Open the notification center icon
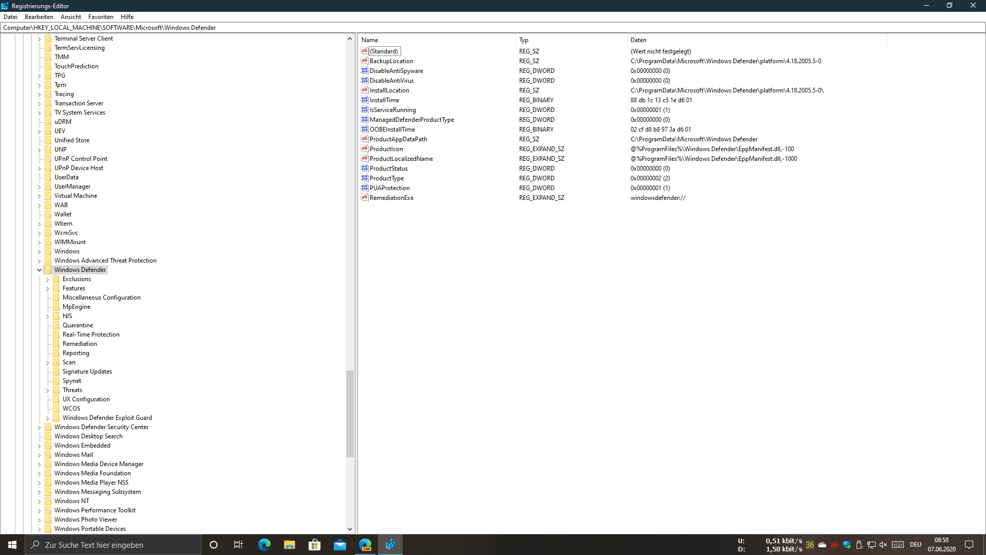The height and width of the screenshot is (555, 986). (x=969, y=545)
